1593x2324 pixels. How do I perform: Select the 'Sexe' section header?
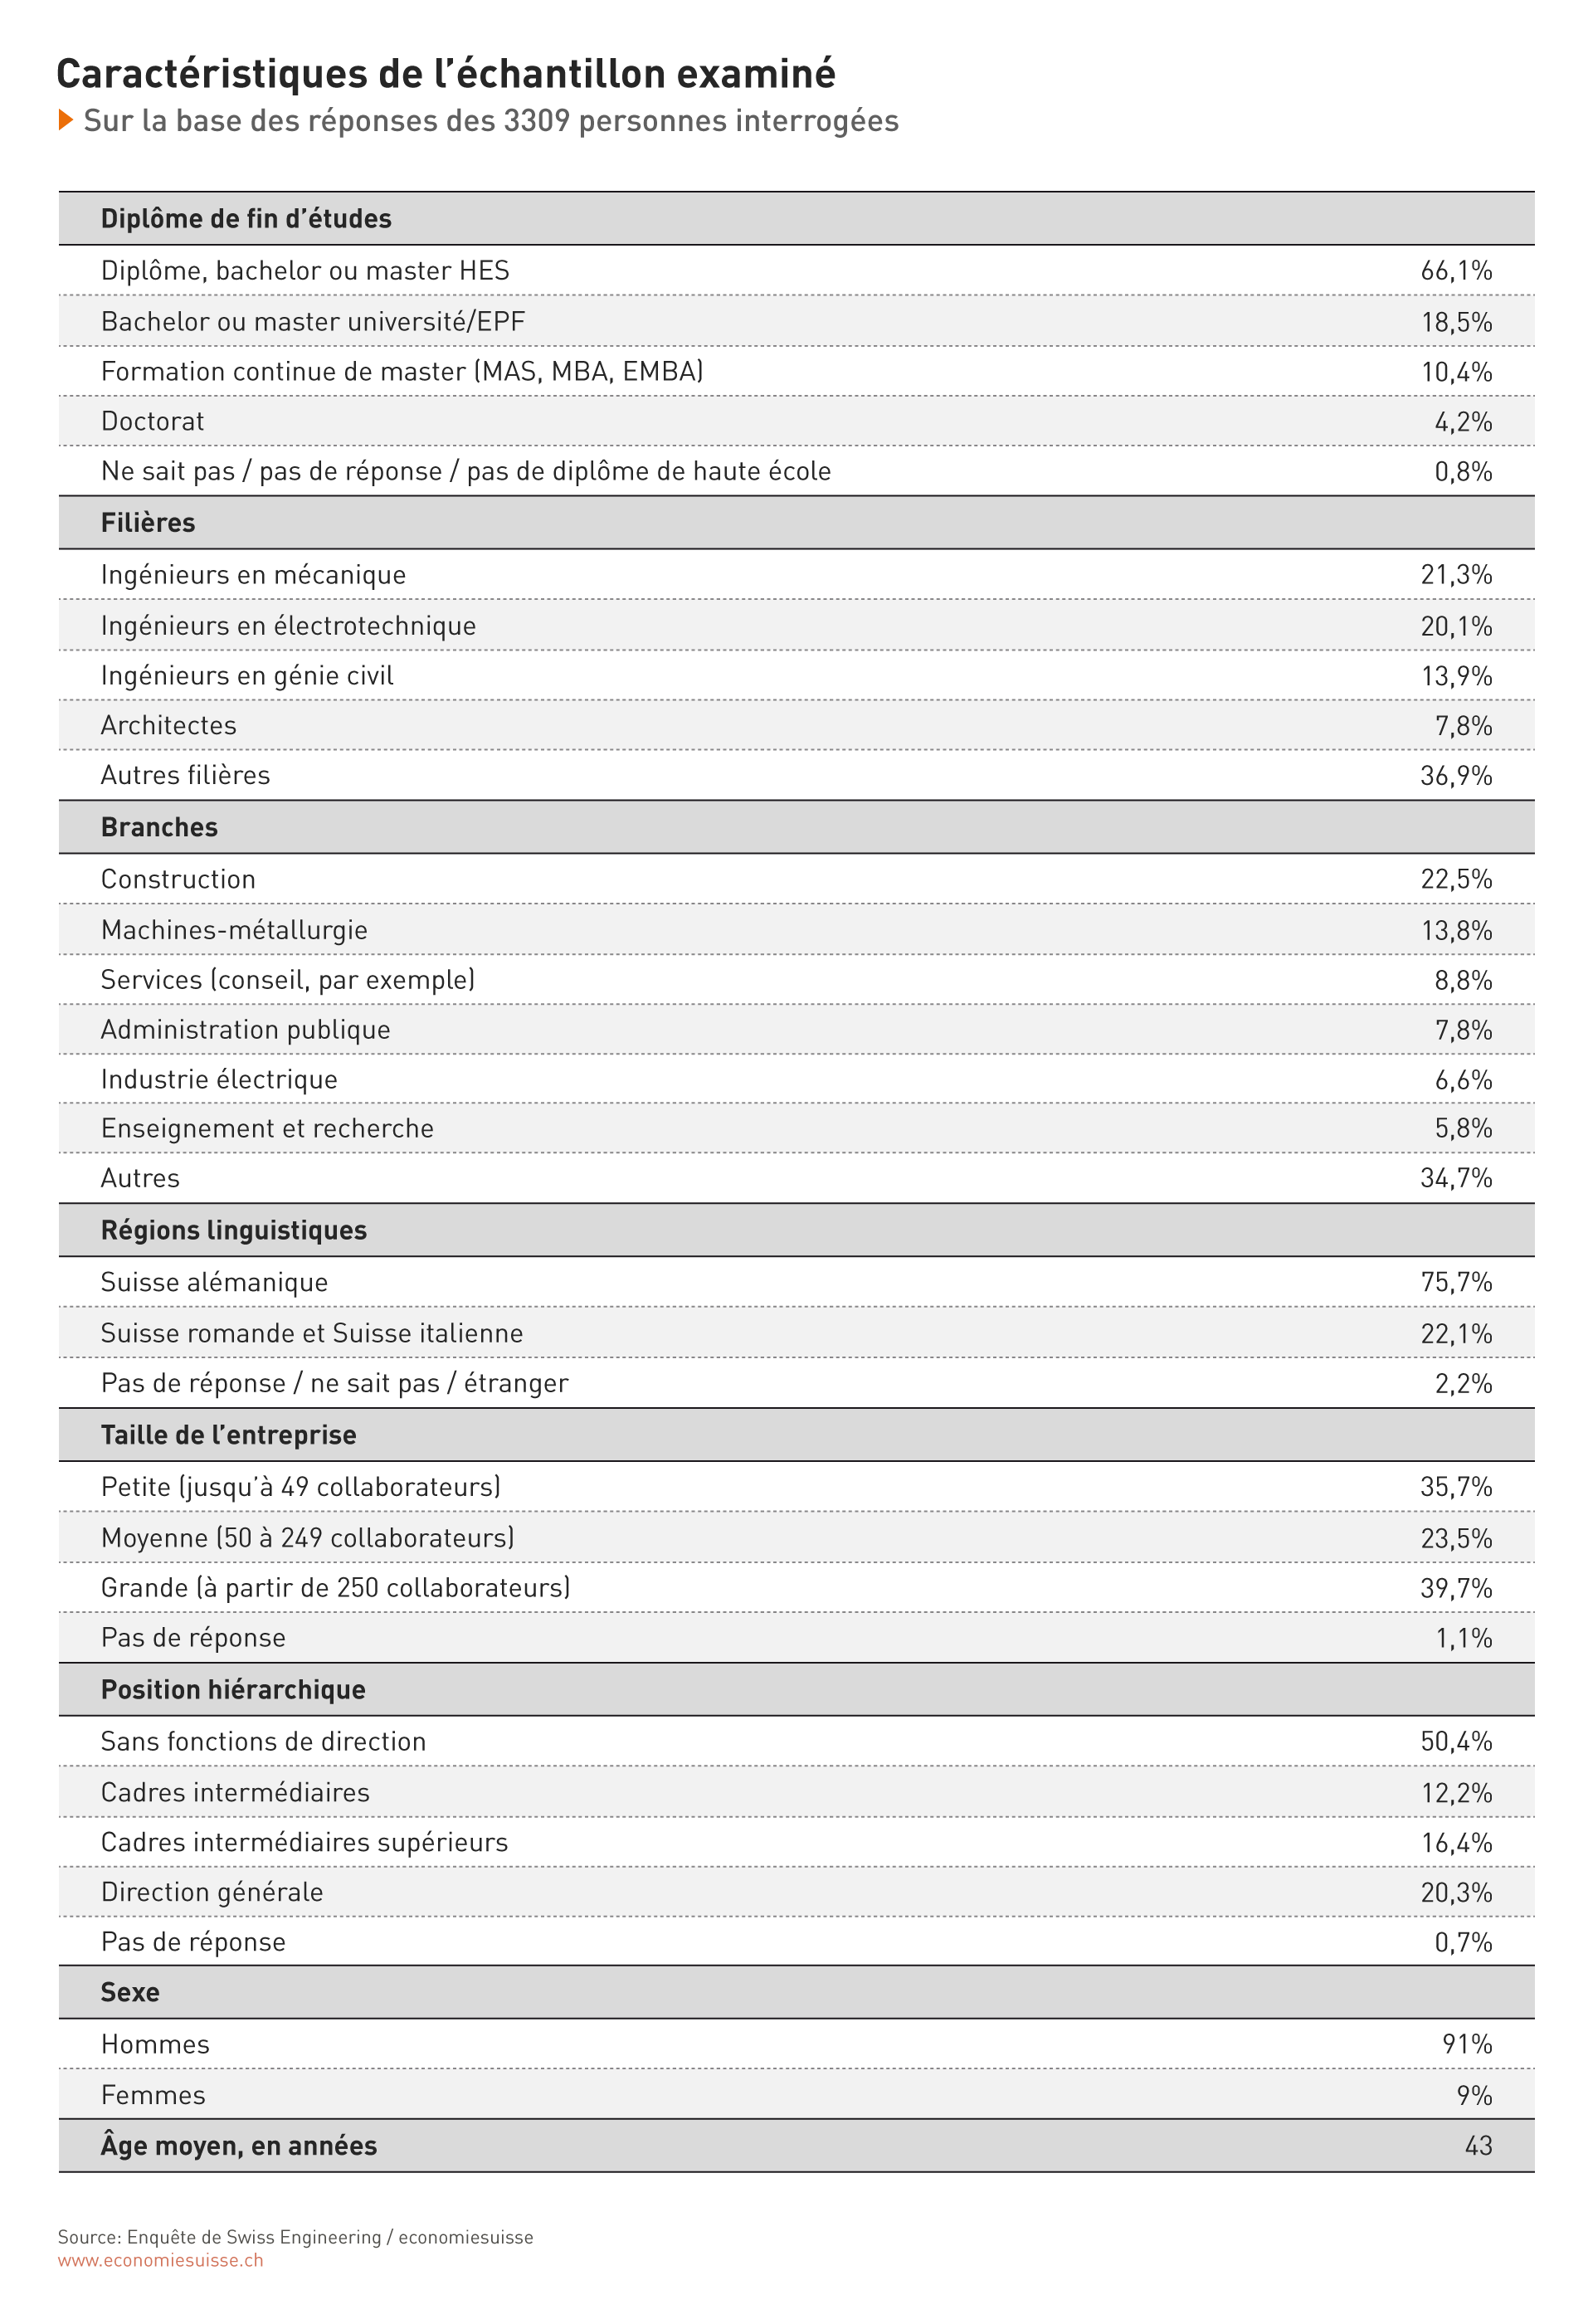[796, 1992]
